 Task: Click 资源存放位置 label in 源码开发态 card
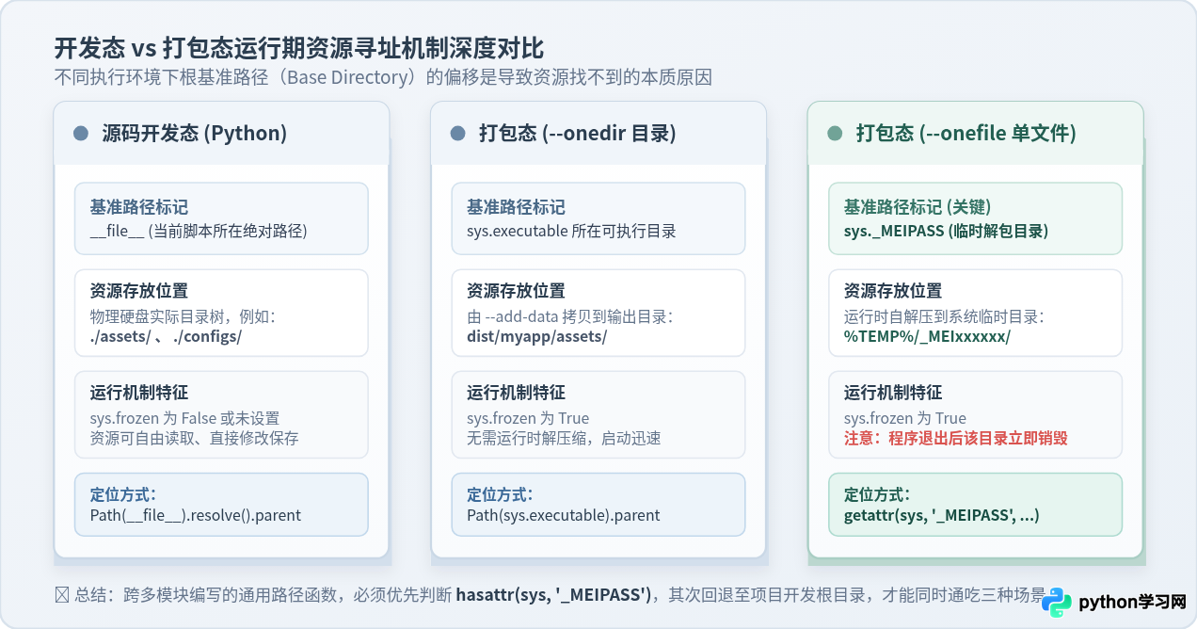pos(139,291)
